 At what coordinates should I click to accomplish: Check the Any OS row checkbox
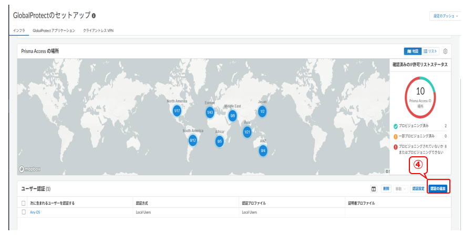(x=24, y=212)
